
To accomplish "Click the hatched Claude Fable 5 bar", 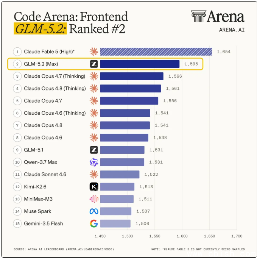I will (156, 52).
